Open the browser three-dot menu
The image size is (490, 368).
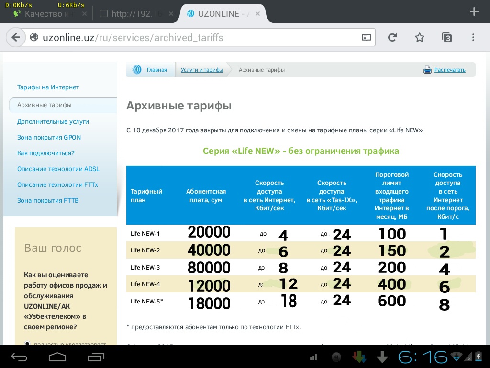pos(473,37)
